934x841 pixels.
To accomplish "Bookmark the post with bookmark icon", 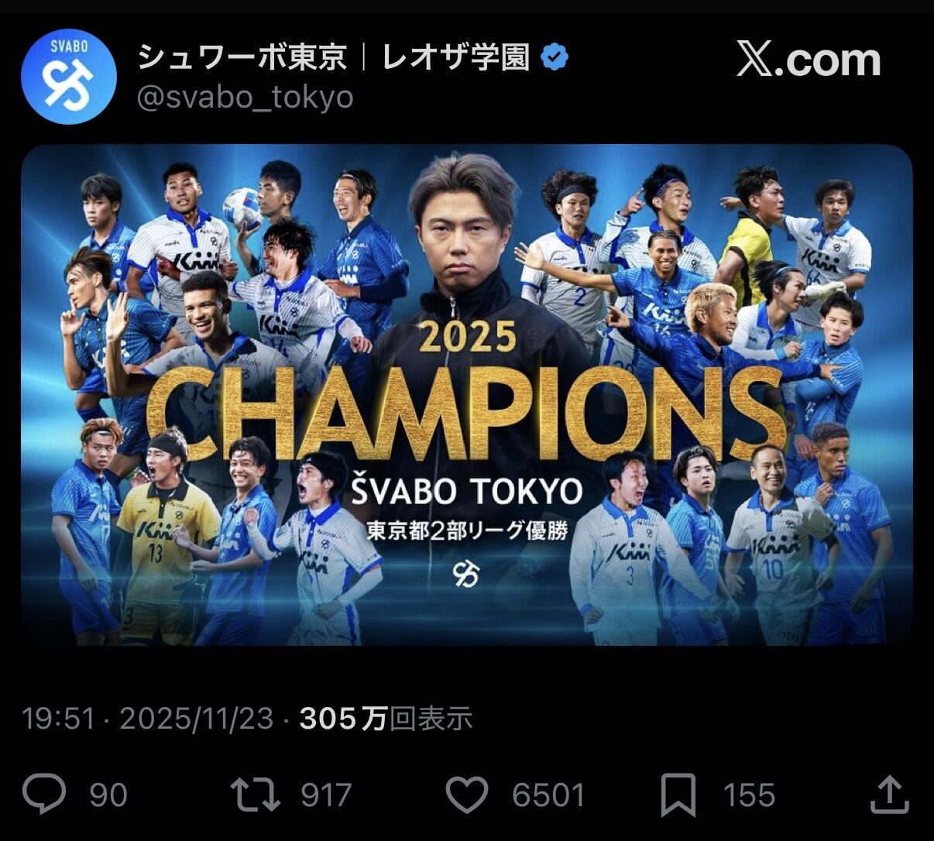I will 679,796.
